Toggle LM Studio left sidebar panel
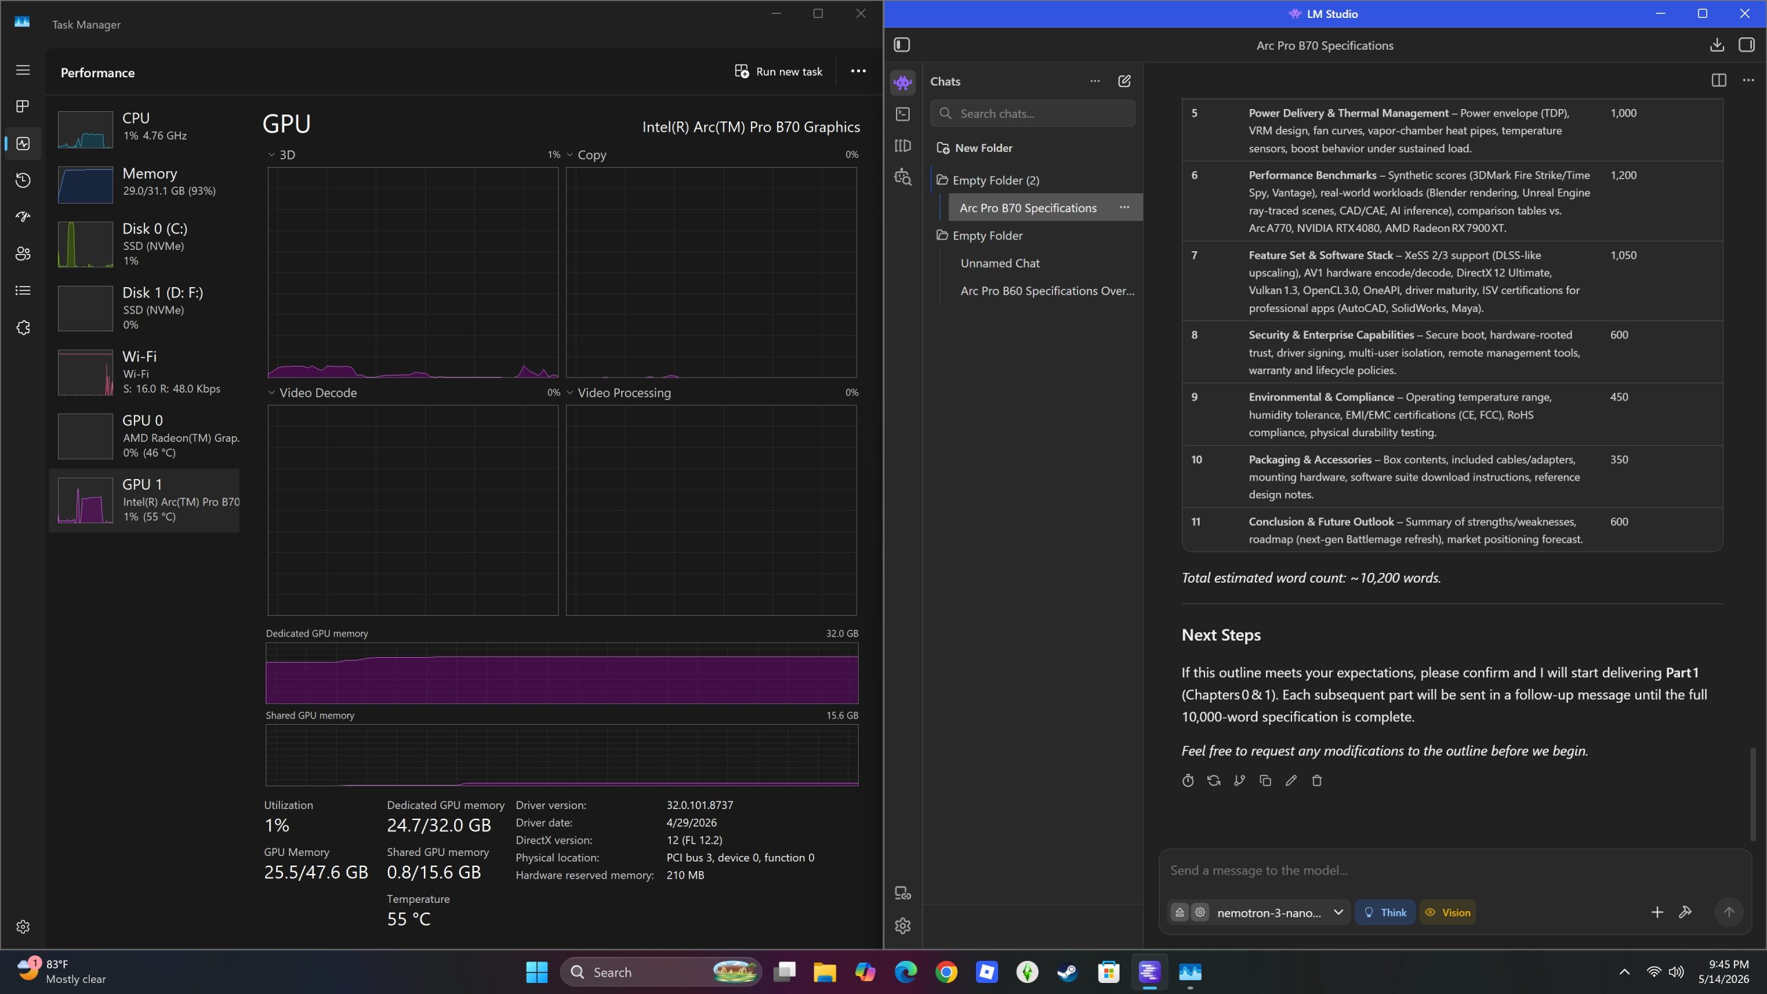1767x994 pixels. 901,45
